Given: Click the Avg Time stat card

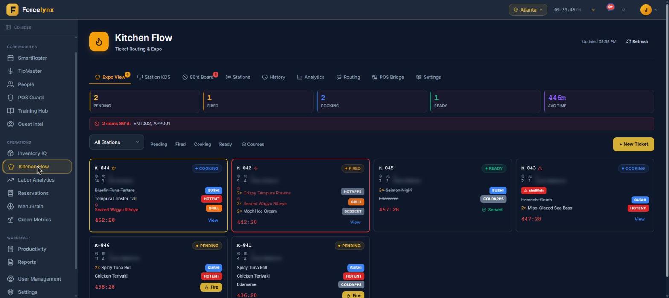Looking at the screenshot, I should pyautogui.click(x=599, y=101).
